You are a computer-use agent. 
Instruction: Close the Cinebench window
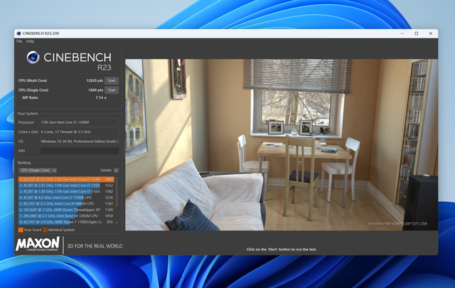coord(431,33)
